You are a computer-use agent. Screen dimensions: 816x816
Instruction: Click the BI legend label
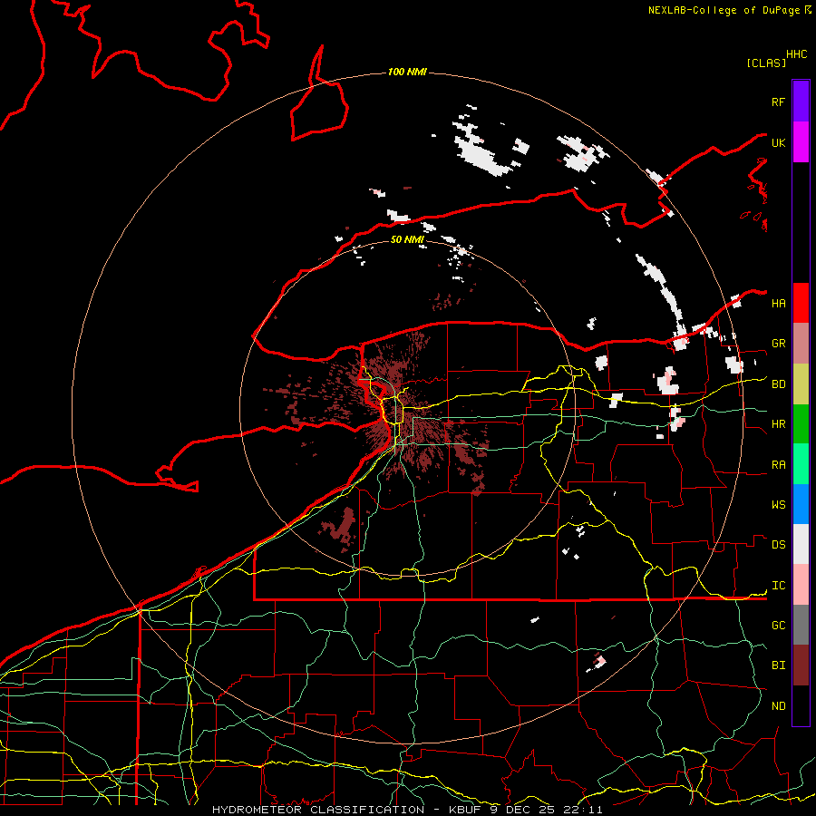pyautogui.click(x=778, y=665)
